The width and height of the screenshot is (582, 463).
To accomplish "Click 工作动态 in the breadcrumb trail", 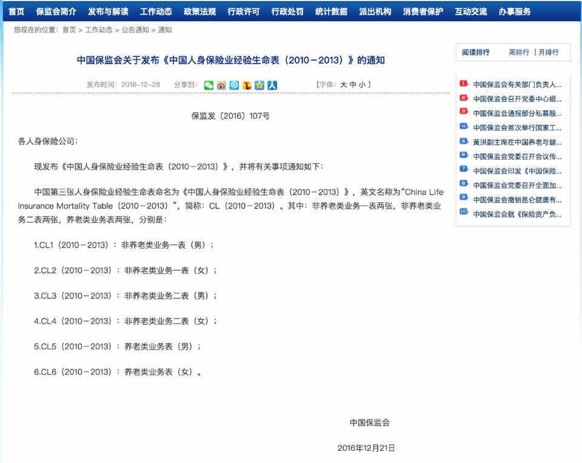I will tap(99, 30).
